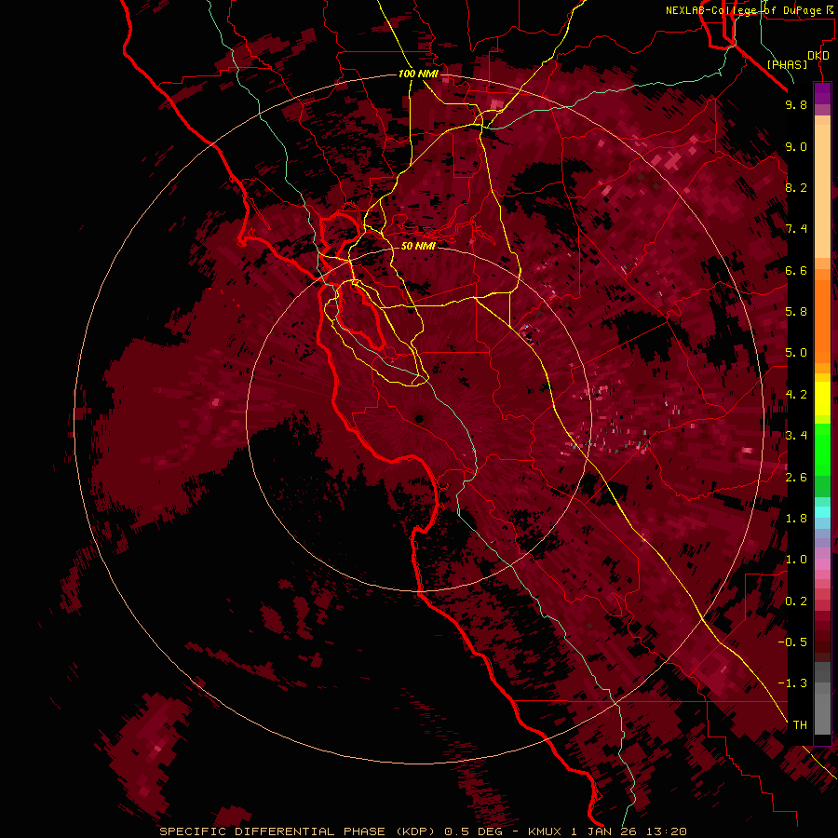The height and width of the screenshot is (838, 838).
Task: Click the 1.0 scale value
Action: [x=796, y=559]
